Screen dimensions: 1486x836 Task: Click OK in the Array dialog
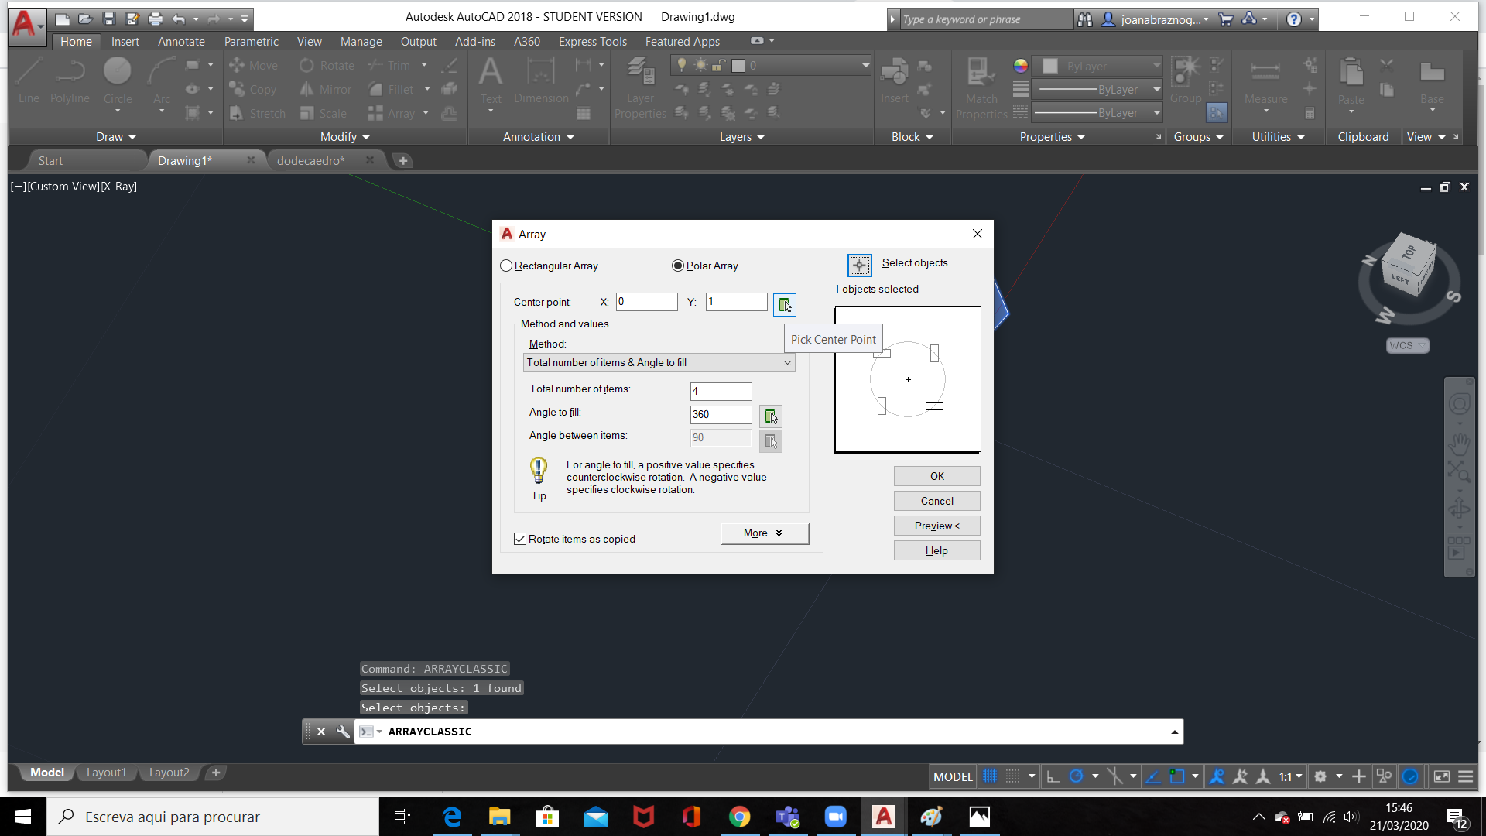[937, 476]
